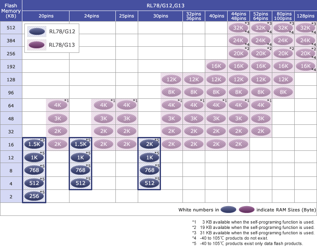Screen dimensions: 317x250
Task: Select the 30pins column header
Action: [x=161, y=16]
